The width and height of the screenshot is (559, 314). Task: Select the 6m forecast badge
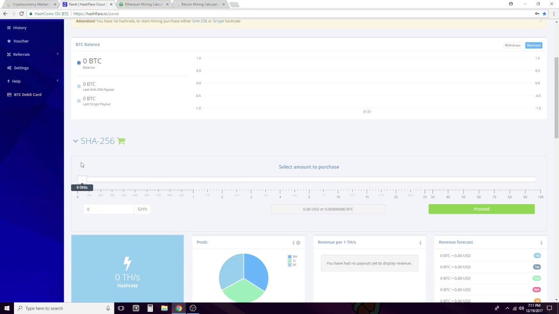537,290
